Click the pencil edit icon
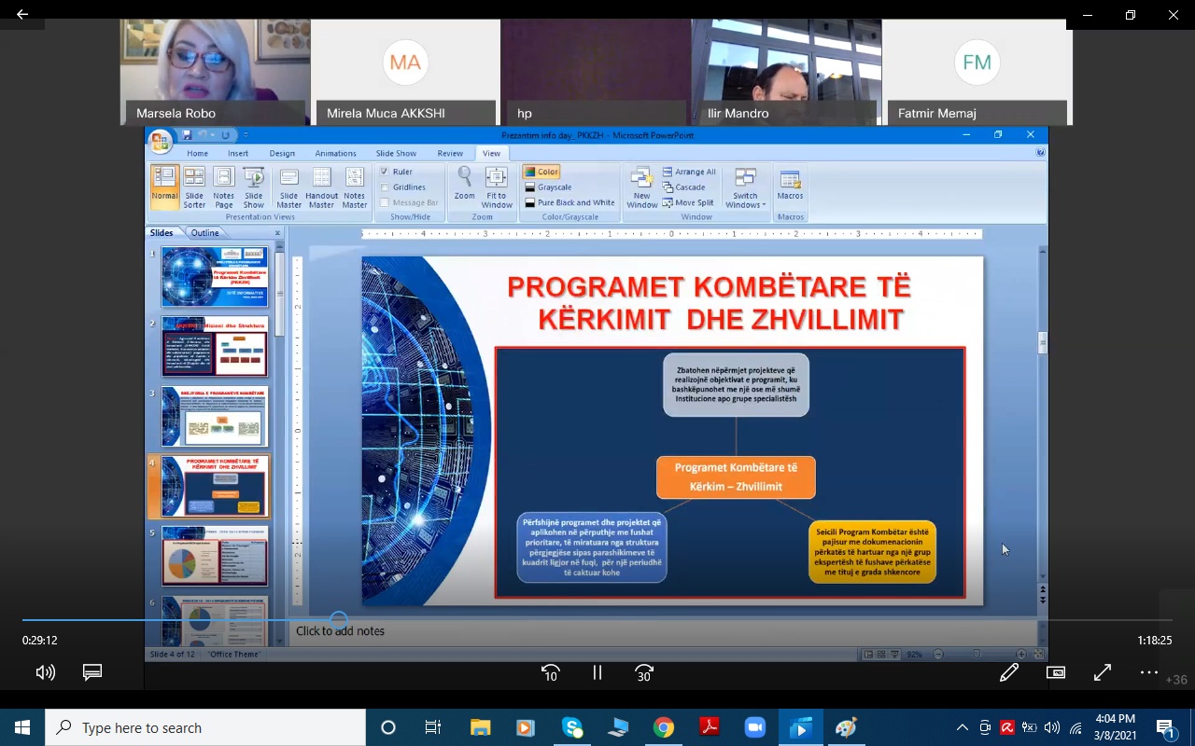This screenshot has width=1195, height=746. (x=1009, y=672)
